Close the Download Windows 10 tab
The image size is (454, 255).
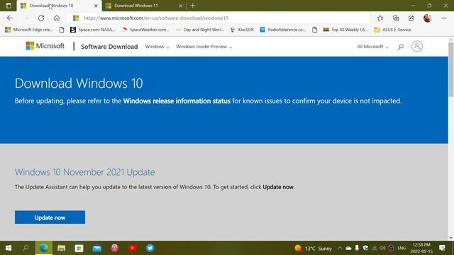(96, 6)
